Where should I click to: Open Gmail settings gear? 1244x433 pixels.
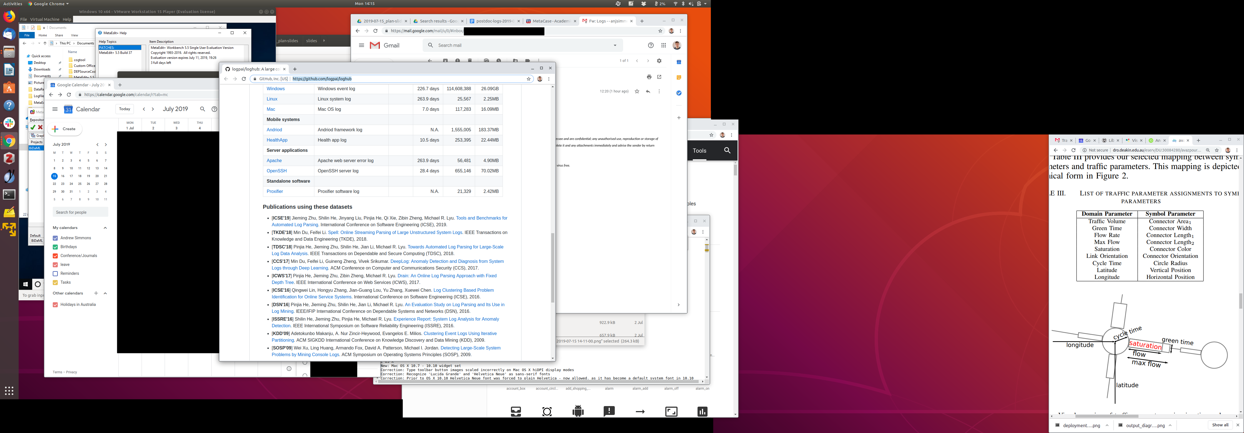(659, 61)
